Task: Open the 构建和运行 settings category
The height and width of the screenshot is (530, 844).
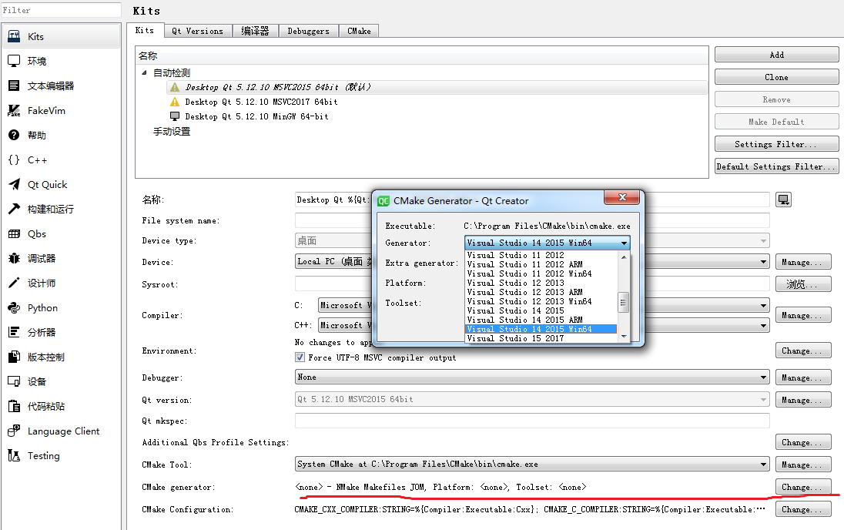Action: [61, 209]
